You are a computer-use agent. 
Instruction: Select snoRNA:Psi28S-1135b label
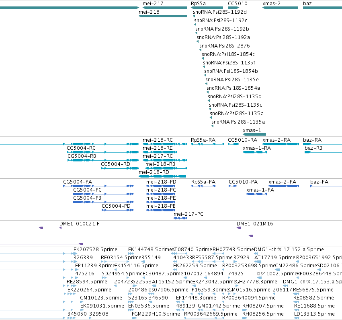[x=237, y=114]
